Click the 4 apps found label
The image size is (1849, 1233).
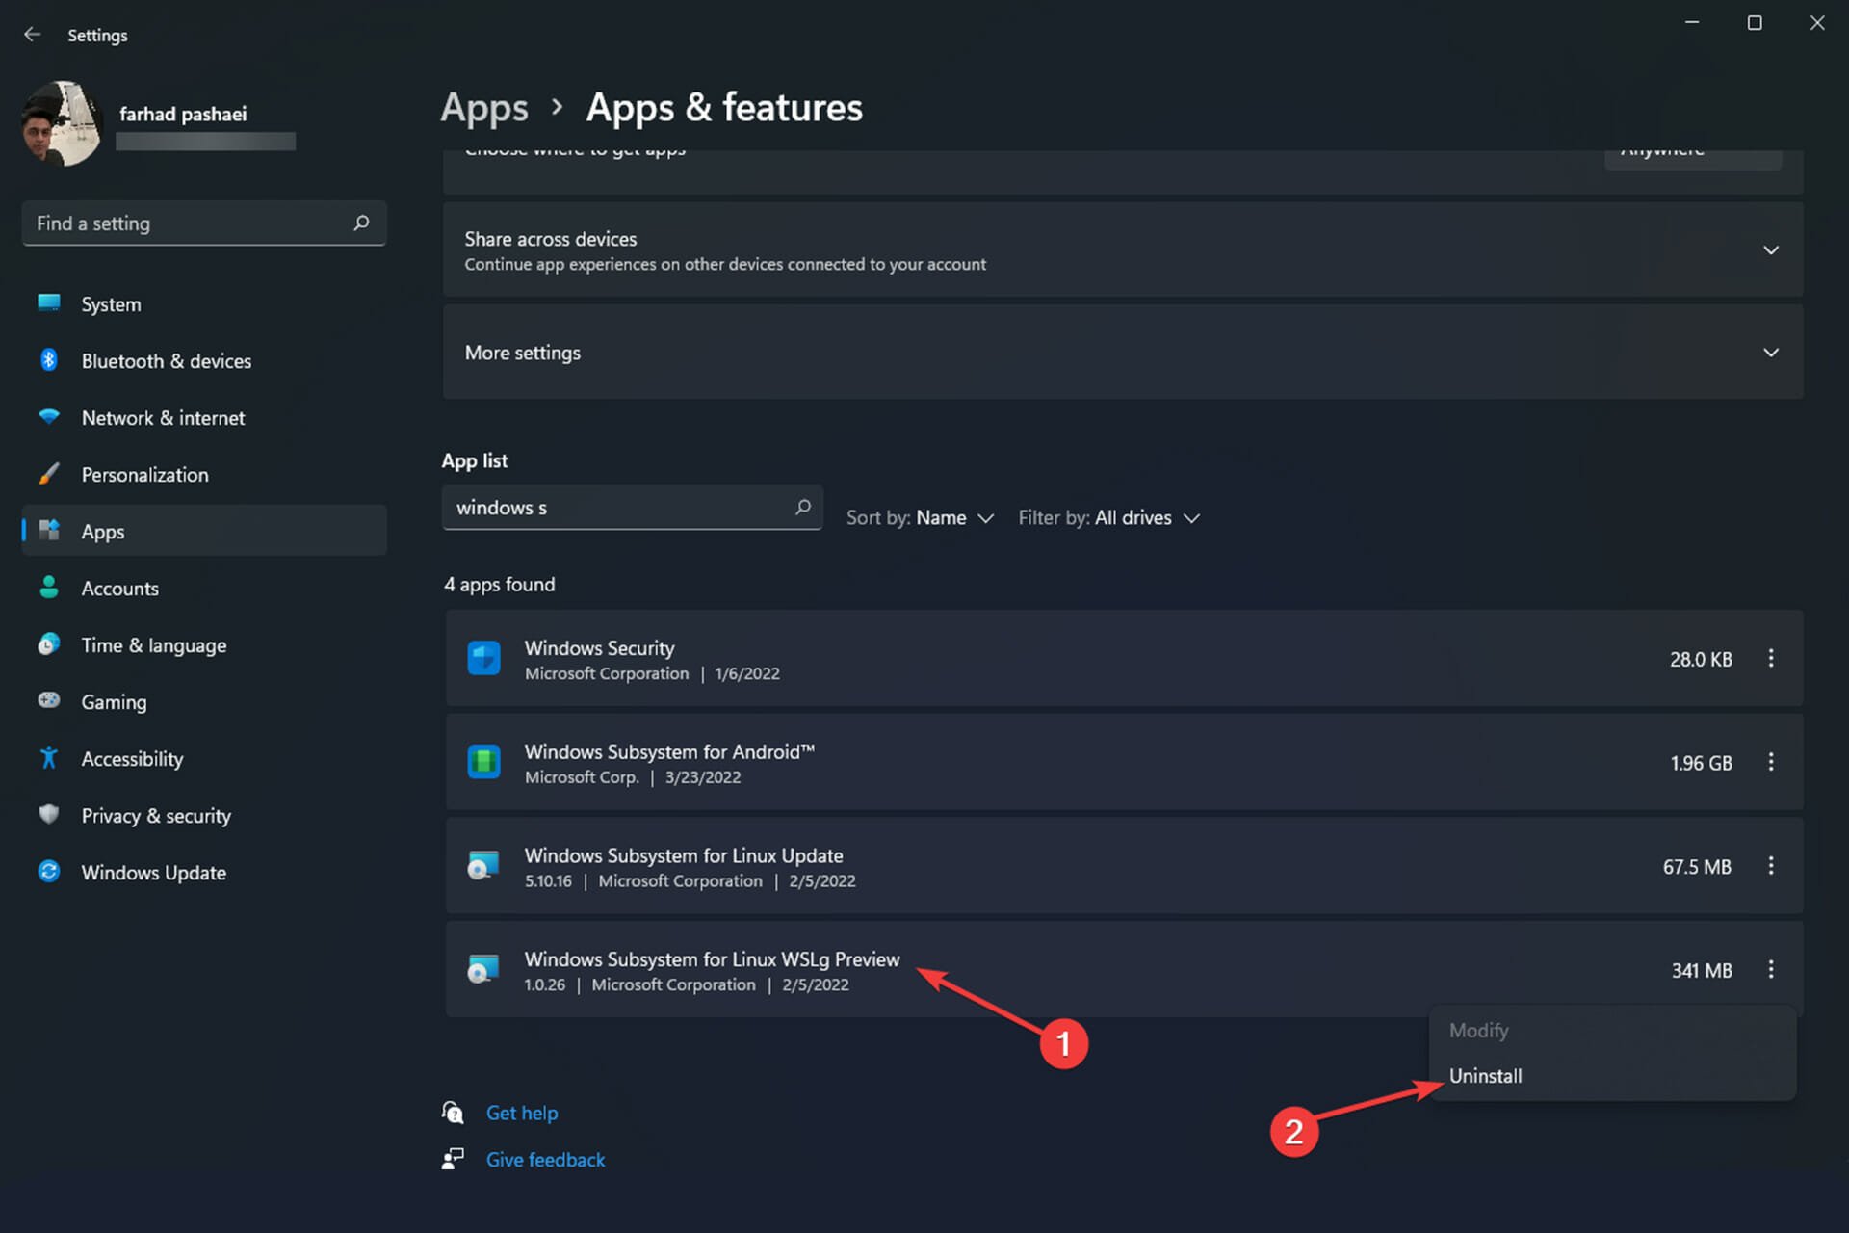coord(500,585)
